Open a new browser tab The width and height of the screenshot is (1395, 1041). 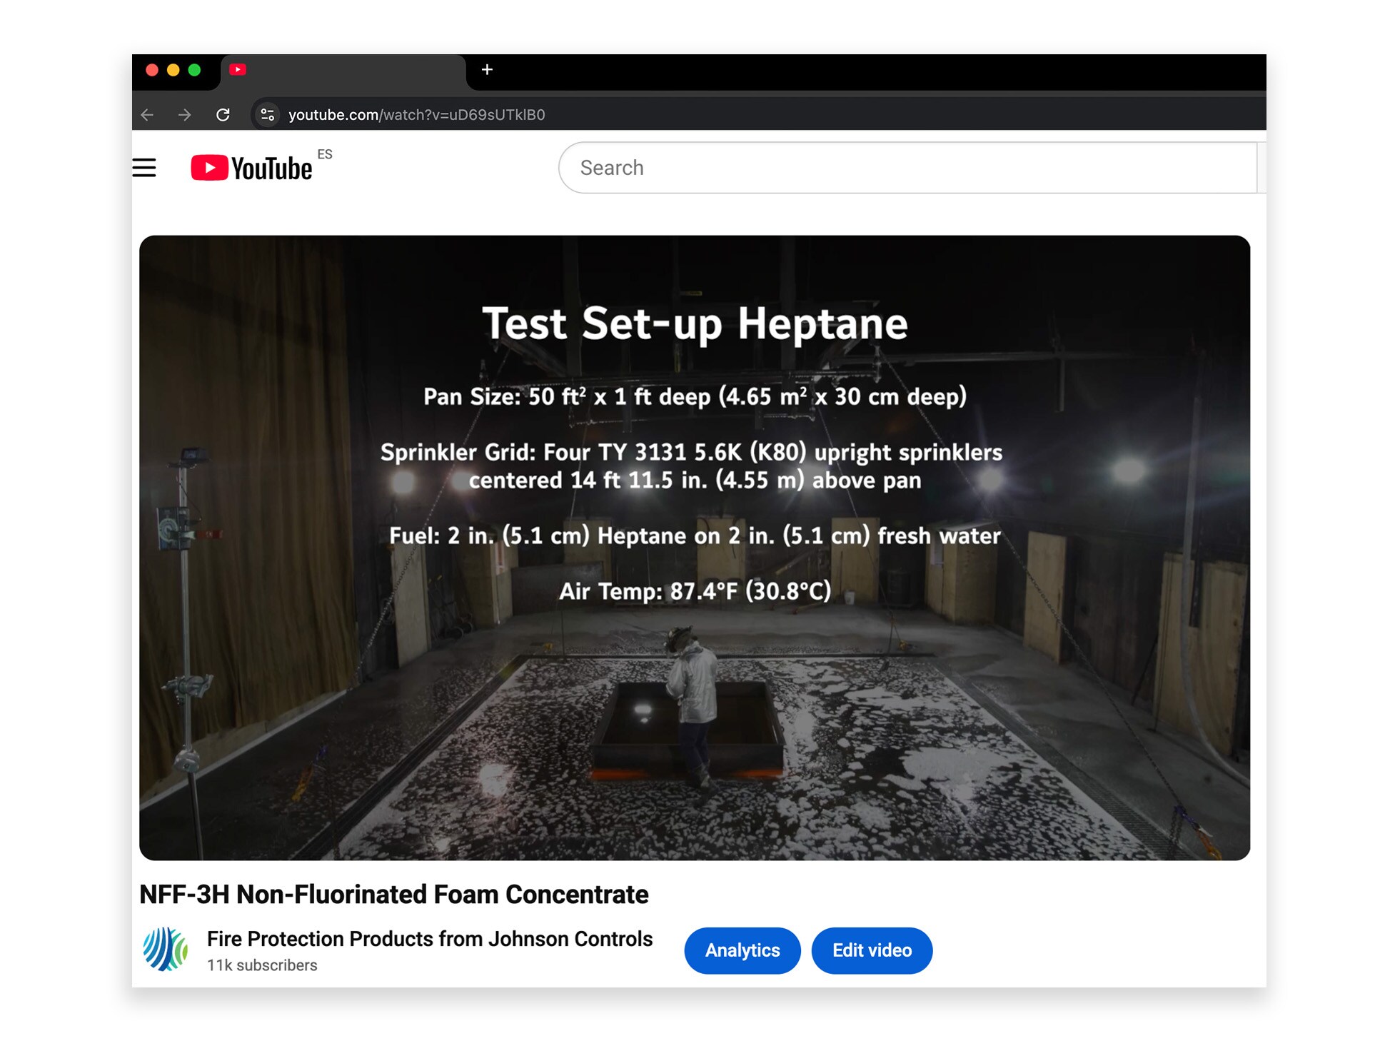click(487, 70)
